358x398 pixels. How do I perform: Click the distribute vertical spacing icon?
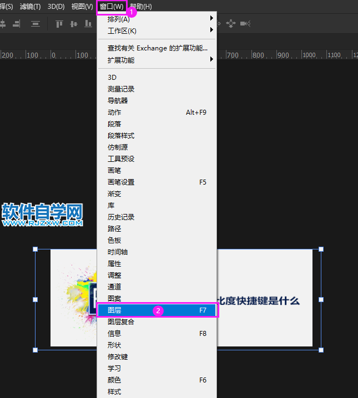pos(36,24)
